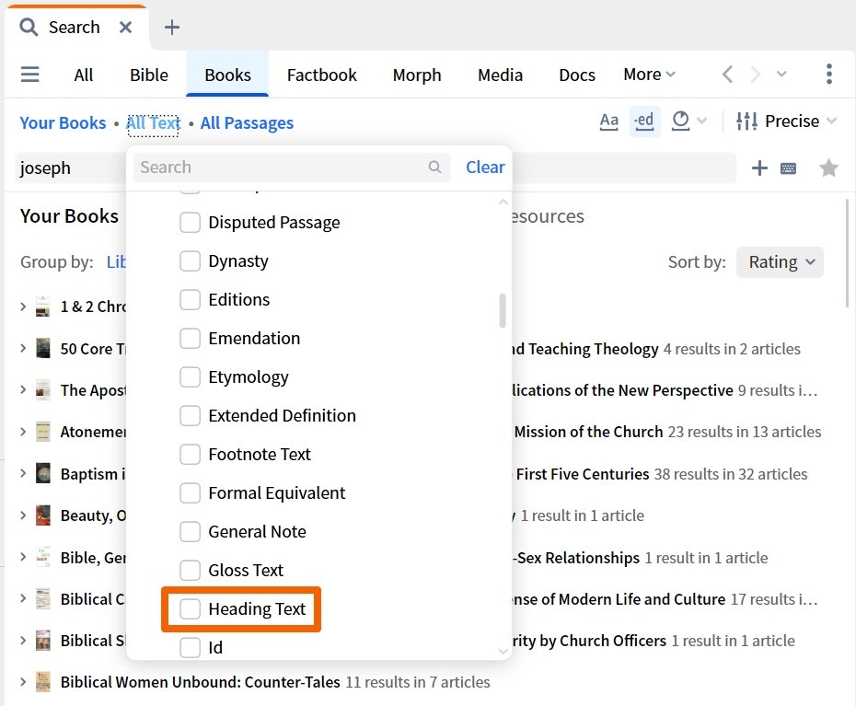
Task: Clear selected search fields
Action: 485,168
